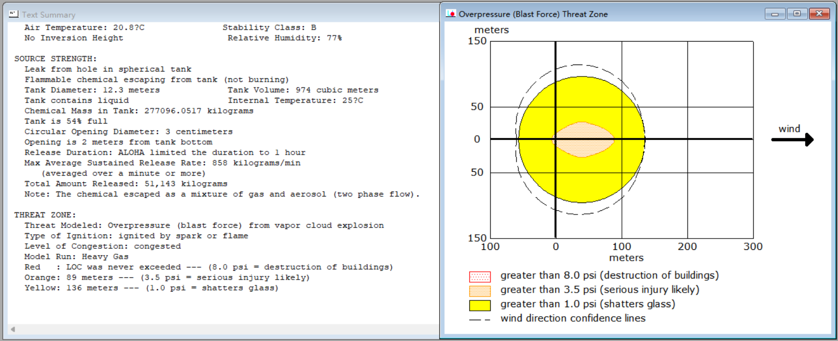Click the 'Threat Modeled: Overpressure' line
This screenshot has width=838, height=341.
pos(204,225)
